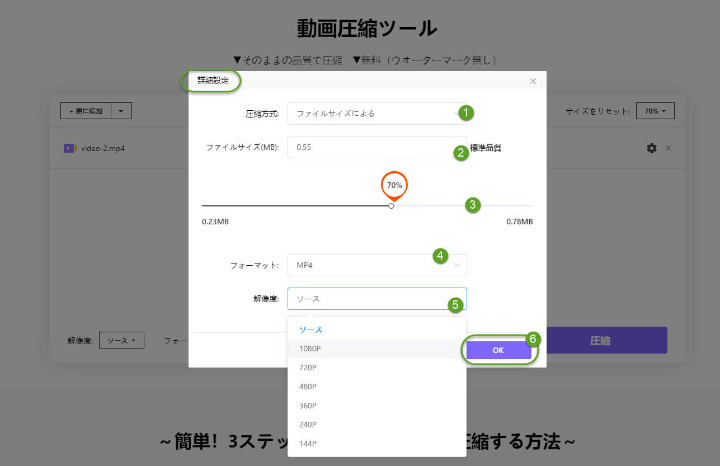Expand arrow next to 更に追加 button
Screen dimensions: 720x466
coord(121,111)
